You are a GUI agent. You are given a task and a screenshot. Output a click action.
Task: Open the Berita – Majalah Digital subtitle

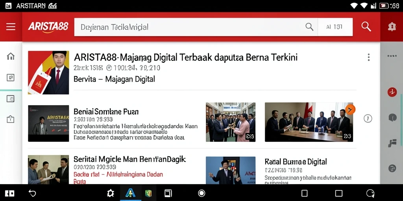(114, 79)
